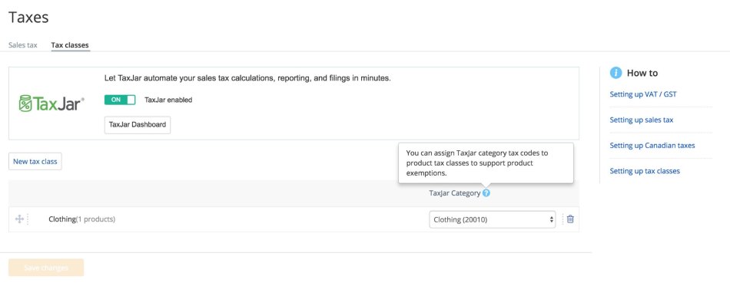Open Setting up Canadian taxes link

pyautogui.click(x=652, y=146)
